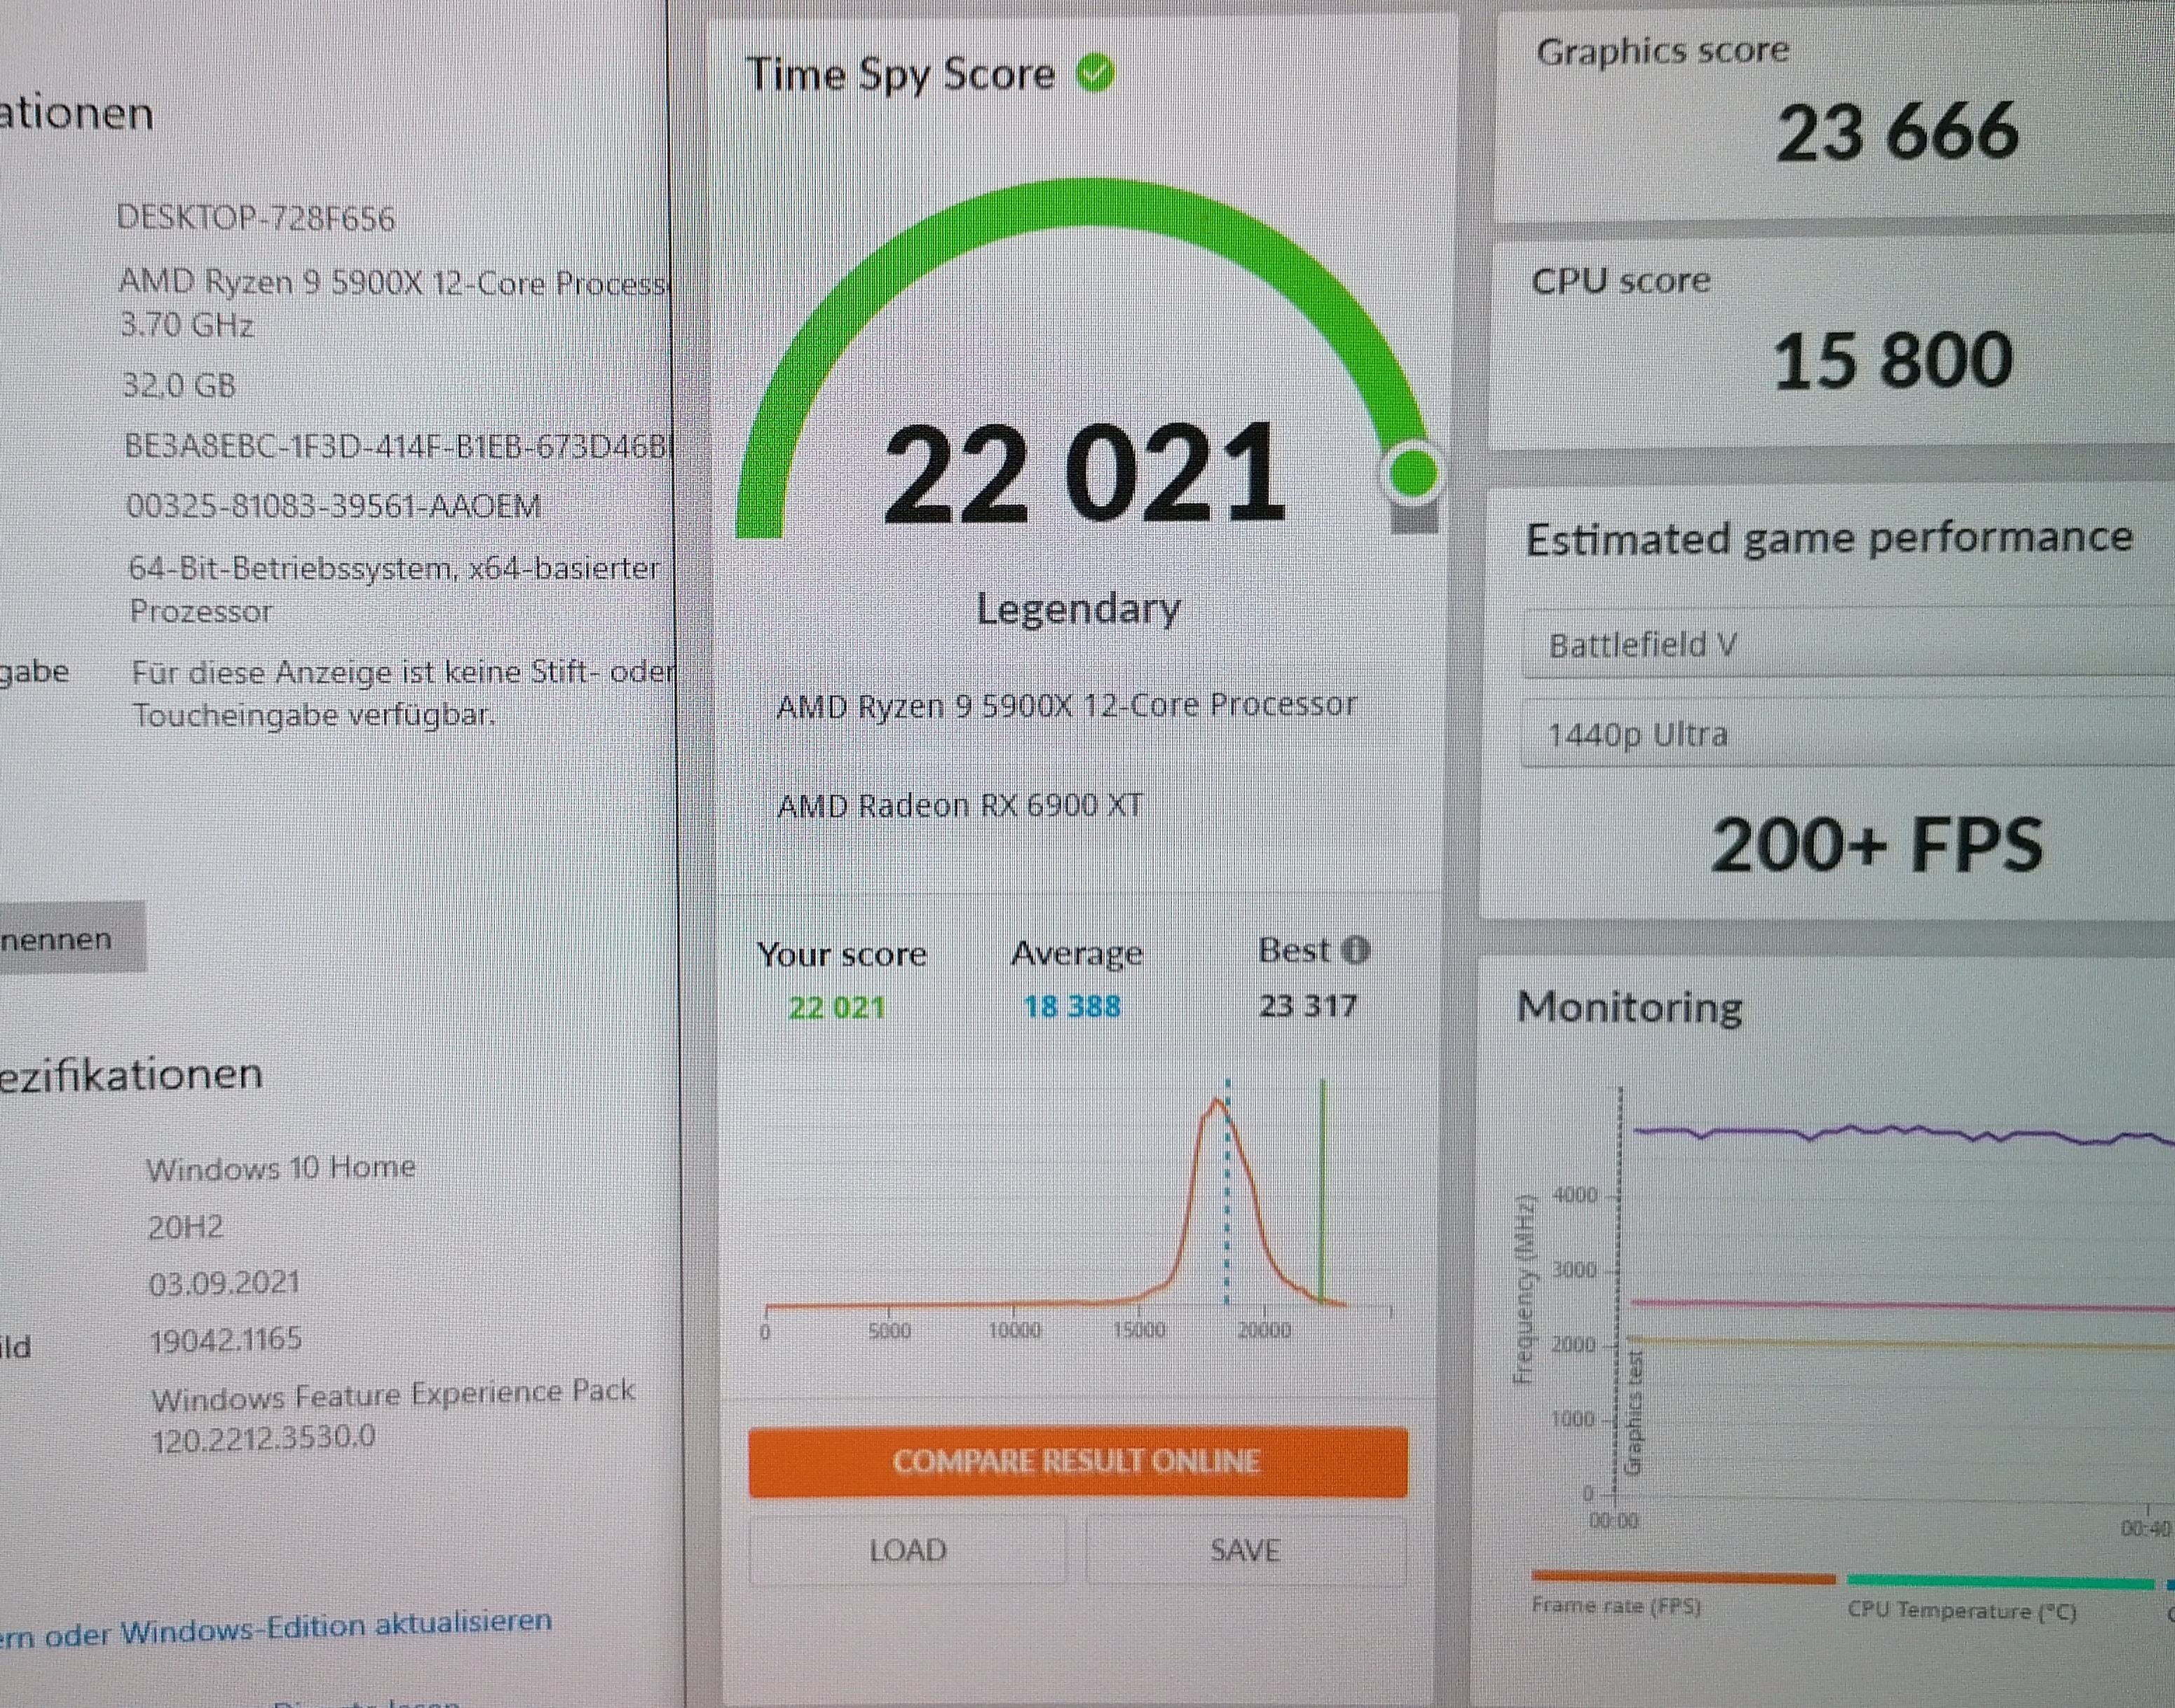The width and height of the screenshot is (2175, 1708).
Task: Click the Legendary rating label
Action: pos(1078,608)
